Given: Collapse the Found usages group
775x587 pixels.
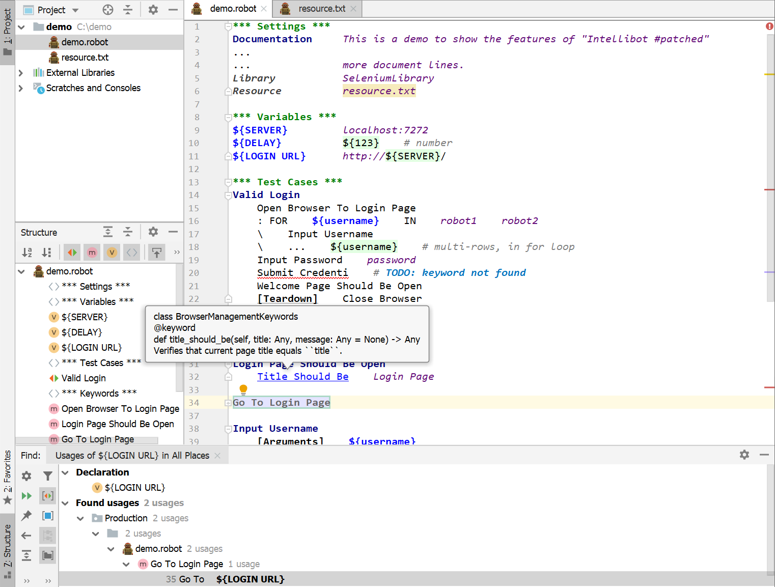Looking at the screenshot, I should pyautogui.click(x=65, y=503).
